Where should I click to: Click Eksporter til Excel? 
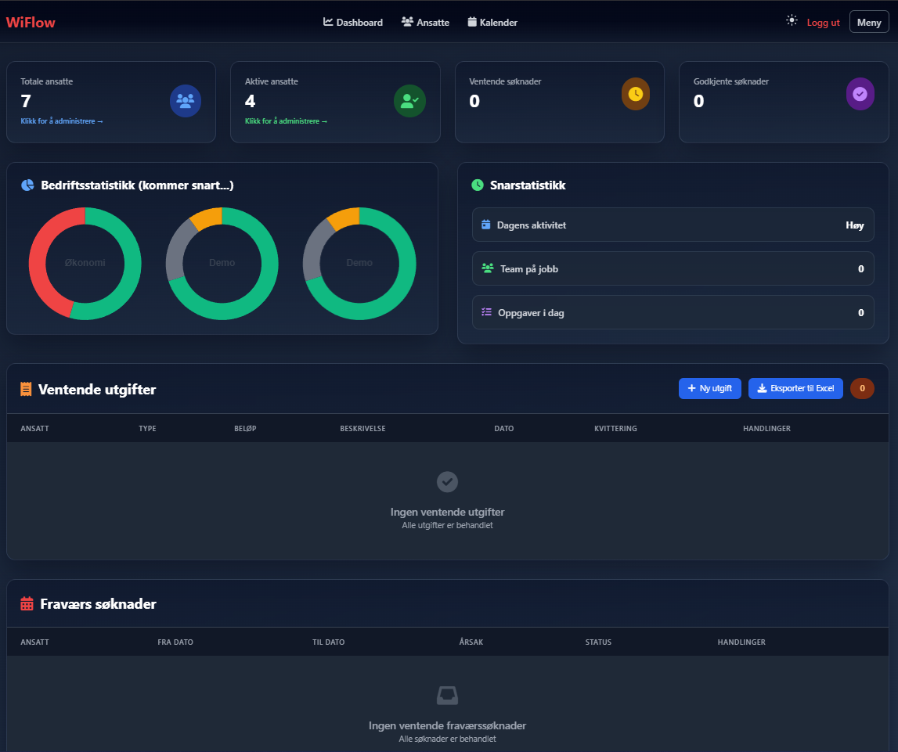click(795, 388)
